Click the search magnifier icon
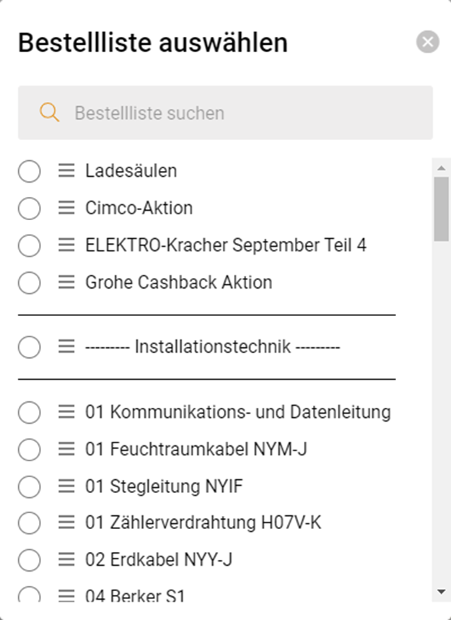The height and width of the screenshot is (620, 451). [x=49, y=113]
